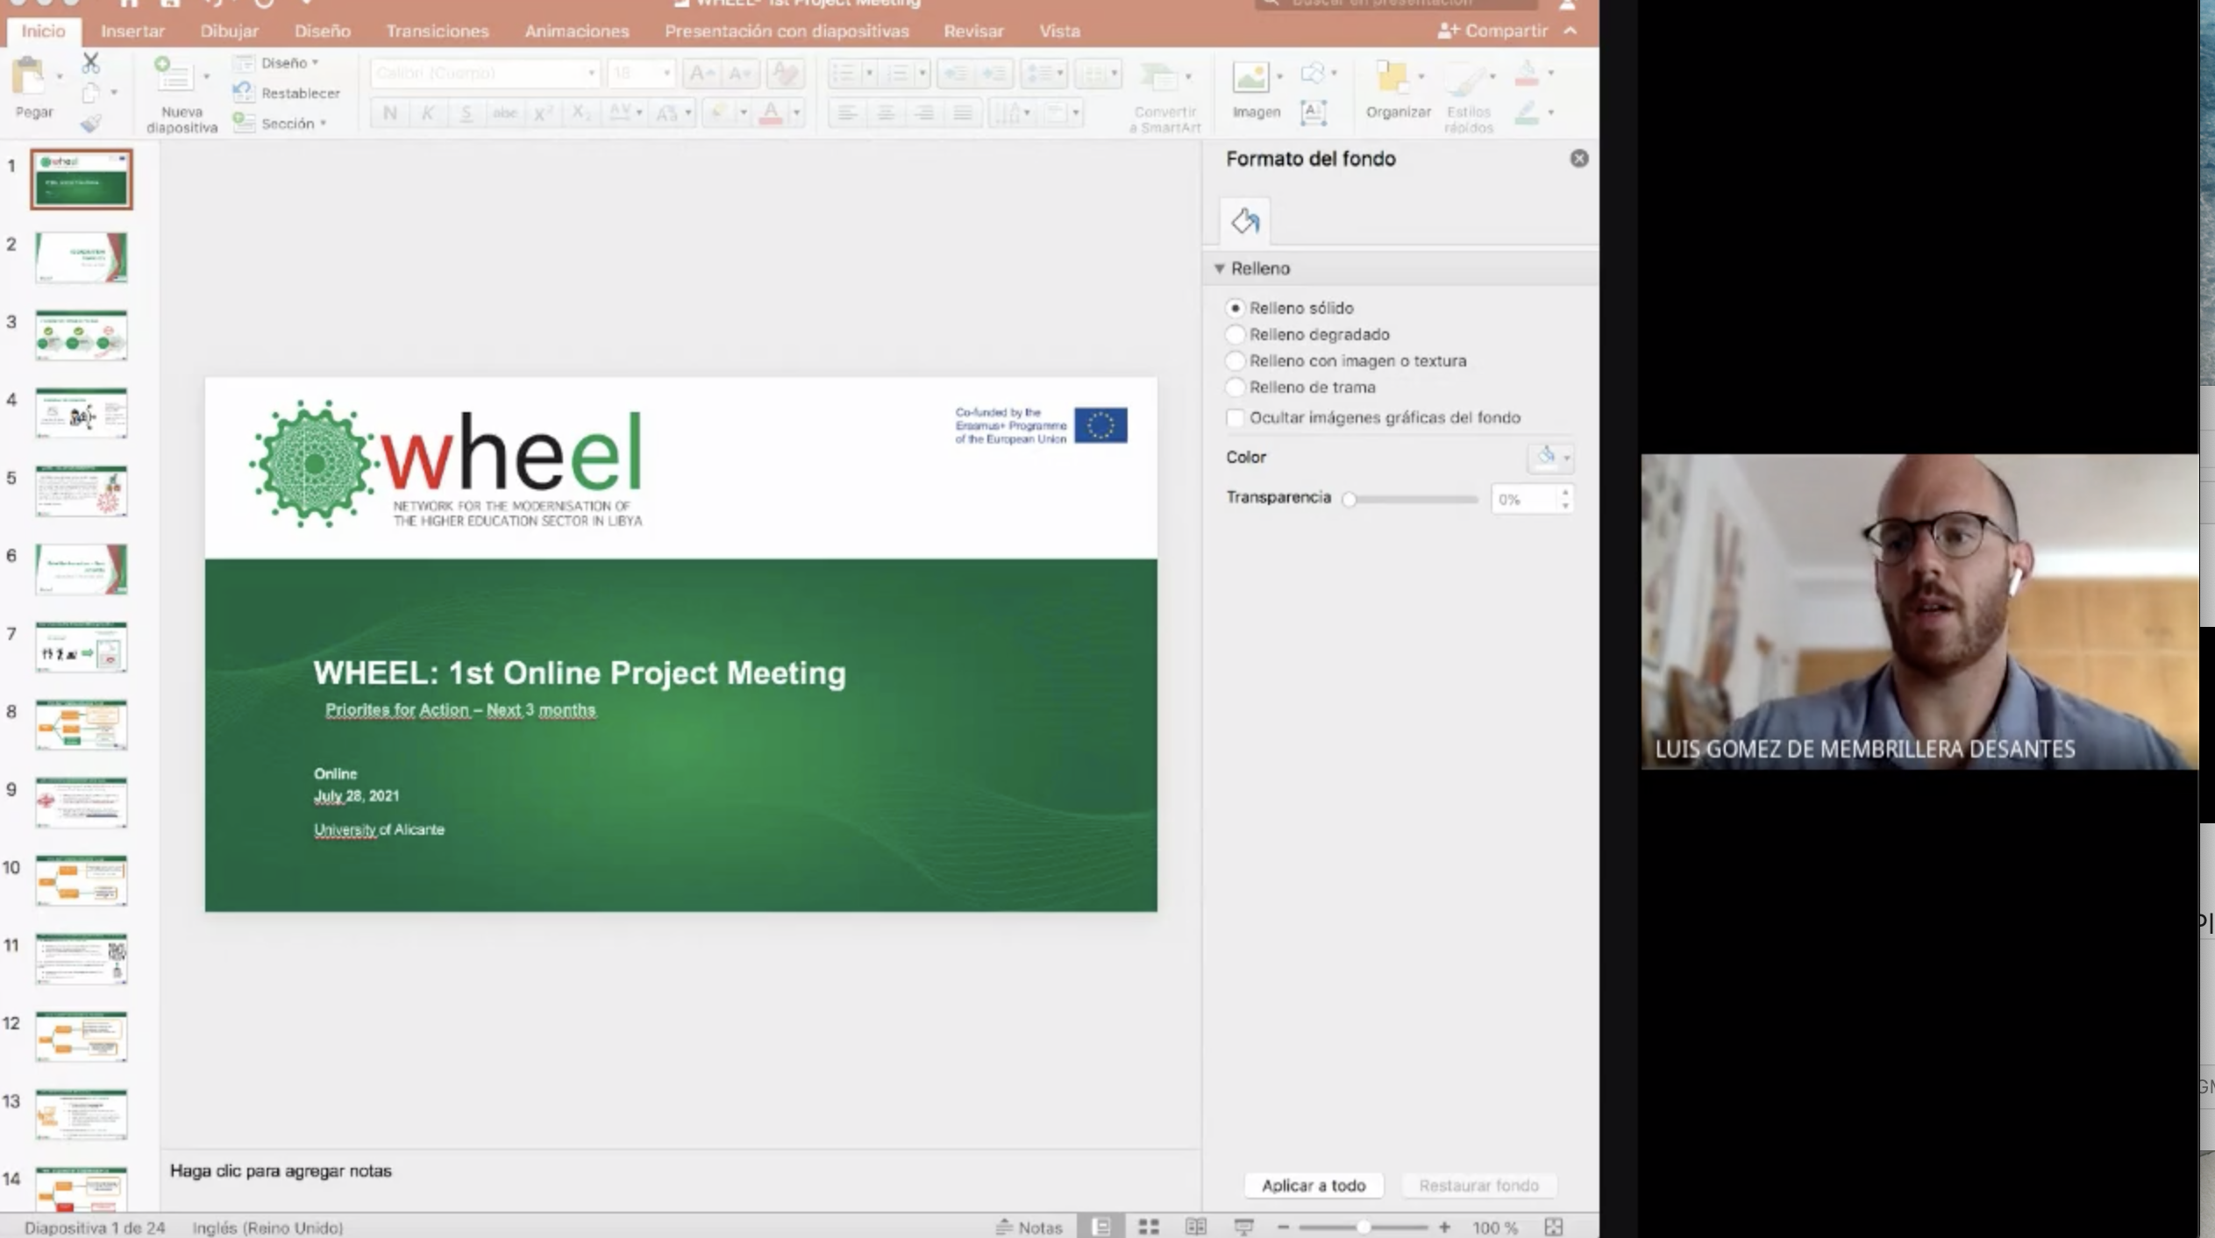Click the zoom in plus icon
This screenshot has width=2215, height=1238.
coord(1444,1227)
